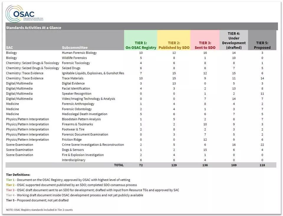Select the 'Standards Activities At a Glance' title
Screen dimensions: 283x216
point(34,28)
